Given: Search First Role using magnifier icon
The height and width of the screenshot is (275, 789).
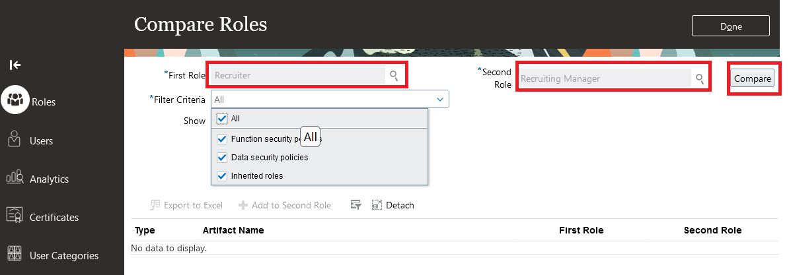Looking at the screenshot, I should pyautogui.click(x=394, y=76).
